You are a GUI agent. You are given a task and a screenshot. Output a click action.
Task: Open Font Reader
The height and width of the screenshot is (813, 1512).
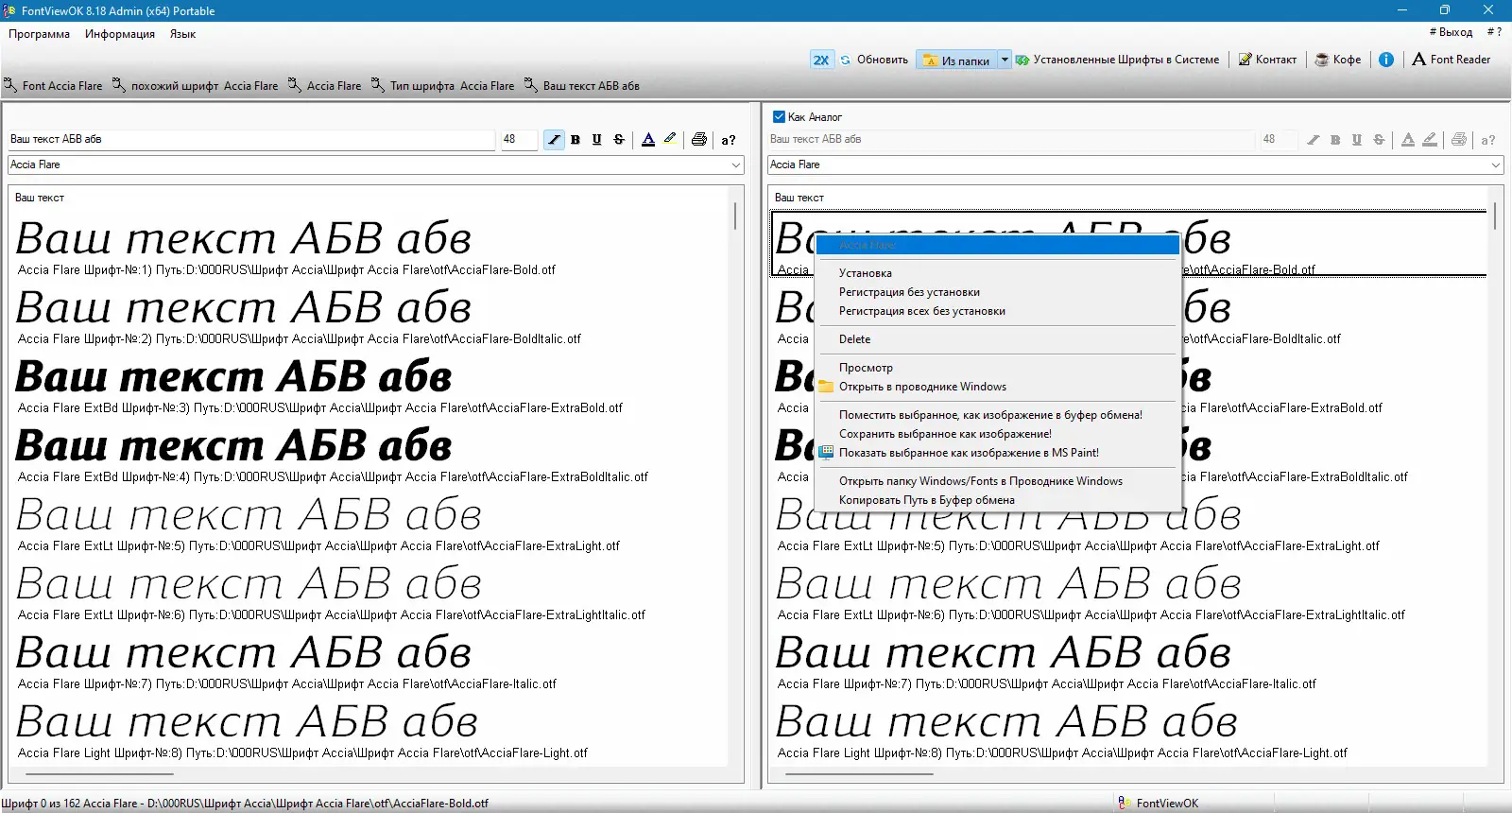1452,60
